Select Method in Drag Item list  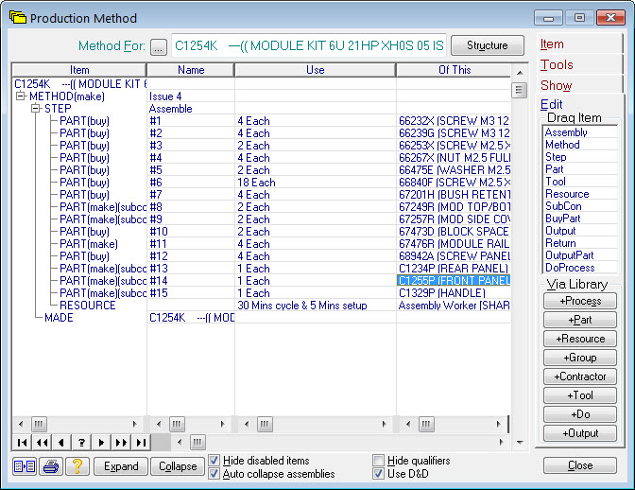(580, 145)
